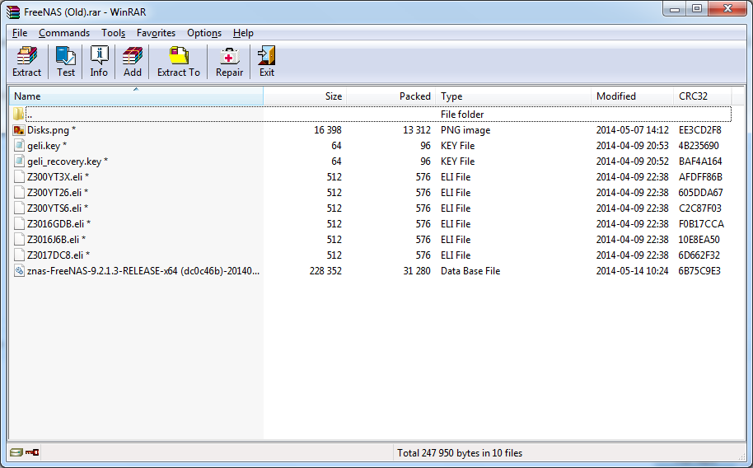Click the parent folder icon

tap(18, 114)
